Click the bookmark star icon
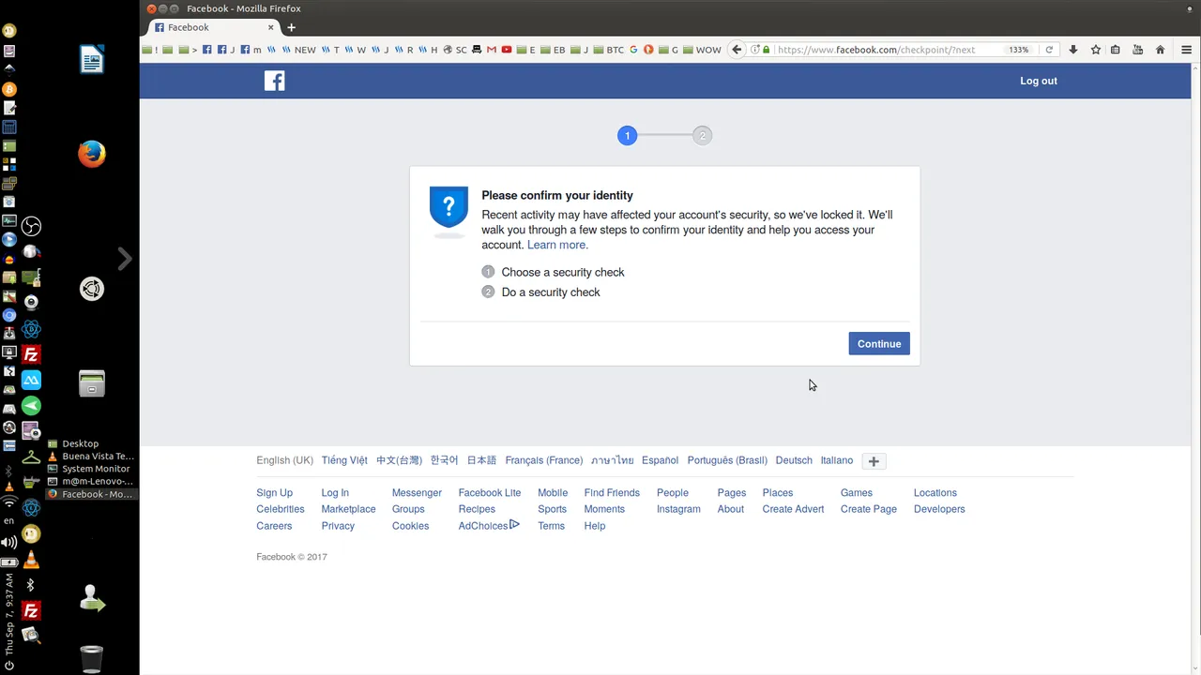 (1095, 50)
